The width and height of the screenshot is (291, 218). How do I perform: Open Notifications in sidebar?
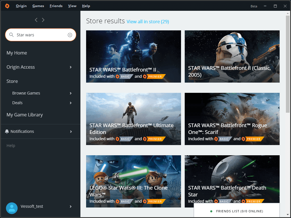tap(22, 131)
